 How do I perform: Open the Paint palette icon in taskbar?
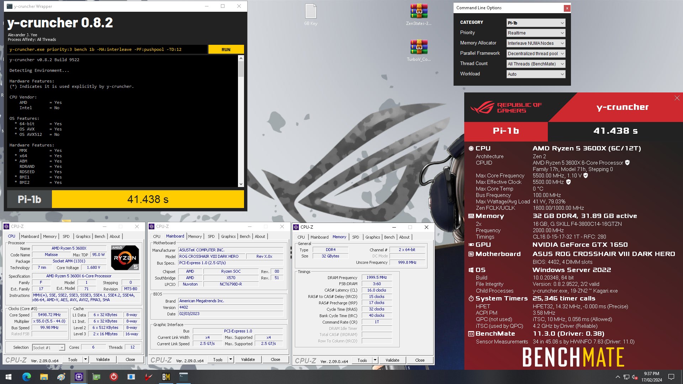[61, 377]
